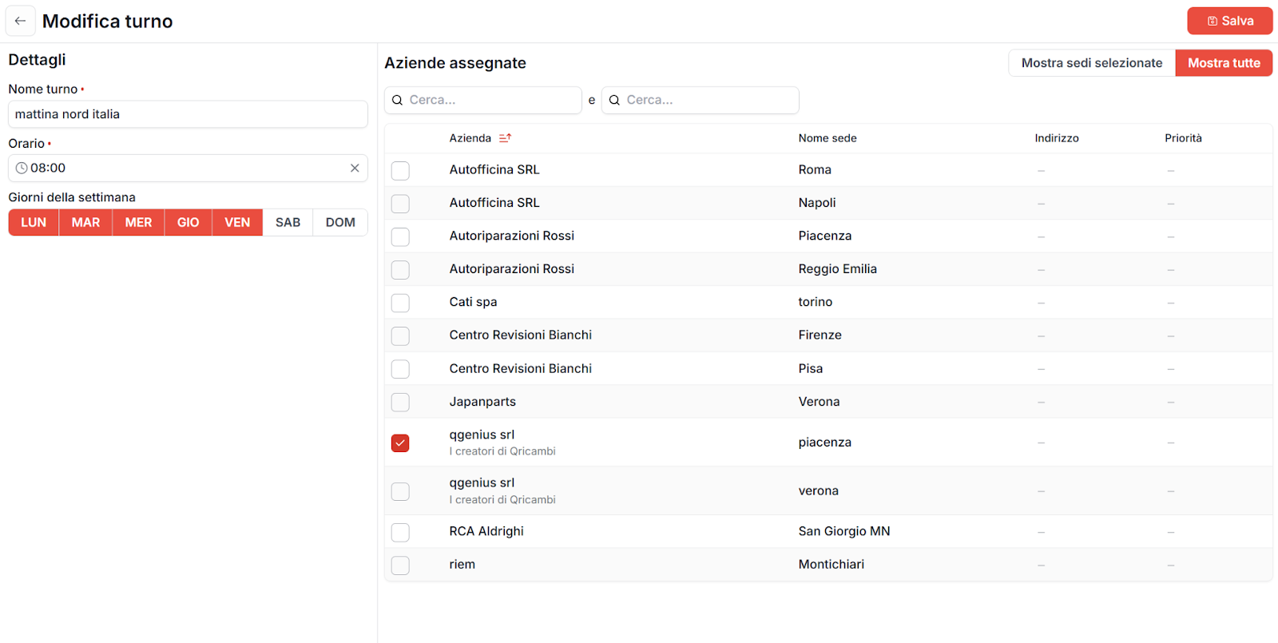Uncheck the qgenius srl piacenza checkbox
Screen dimensions: 1278x643
(400, 443)
